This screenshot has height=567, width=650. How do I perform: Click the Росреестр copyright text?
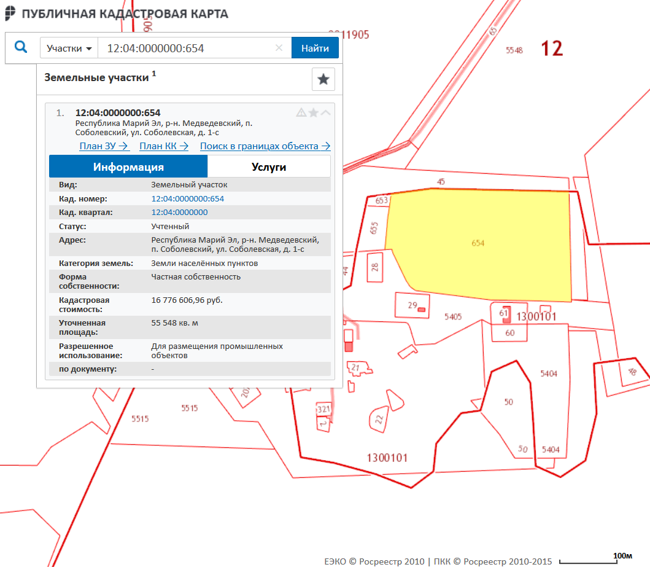pyautogui.click(x=438, y=561)
